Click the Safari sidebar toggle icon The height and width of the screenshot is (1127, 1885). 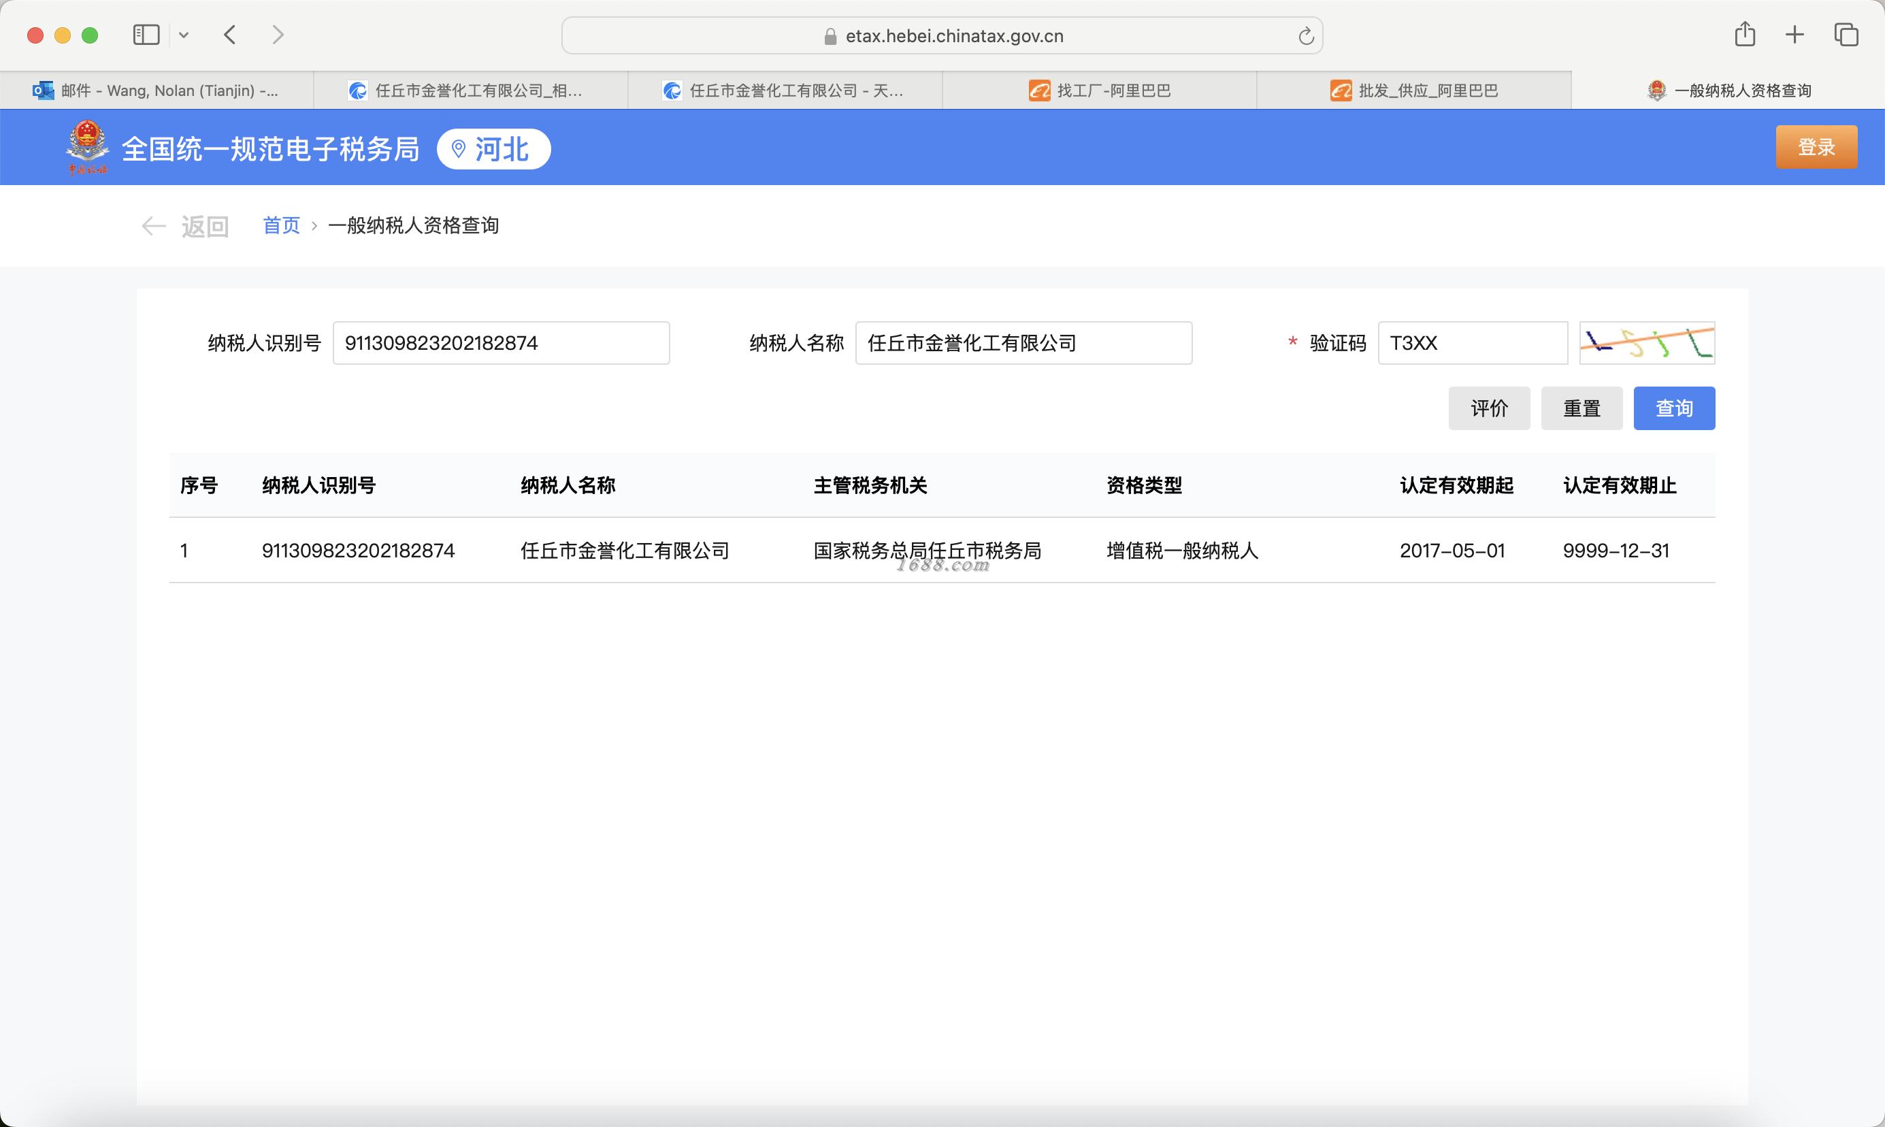click(146, 35)
